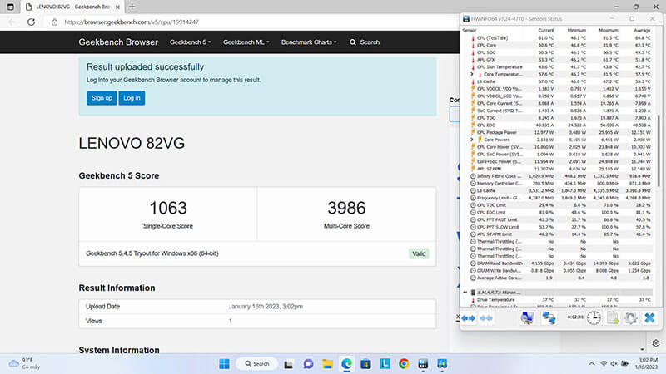The width and height of the screenshot is (666, 374).
Task: Open the weather widget on taskbar
Action: pyautogui.click(x=25, y=363)
